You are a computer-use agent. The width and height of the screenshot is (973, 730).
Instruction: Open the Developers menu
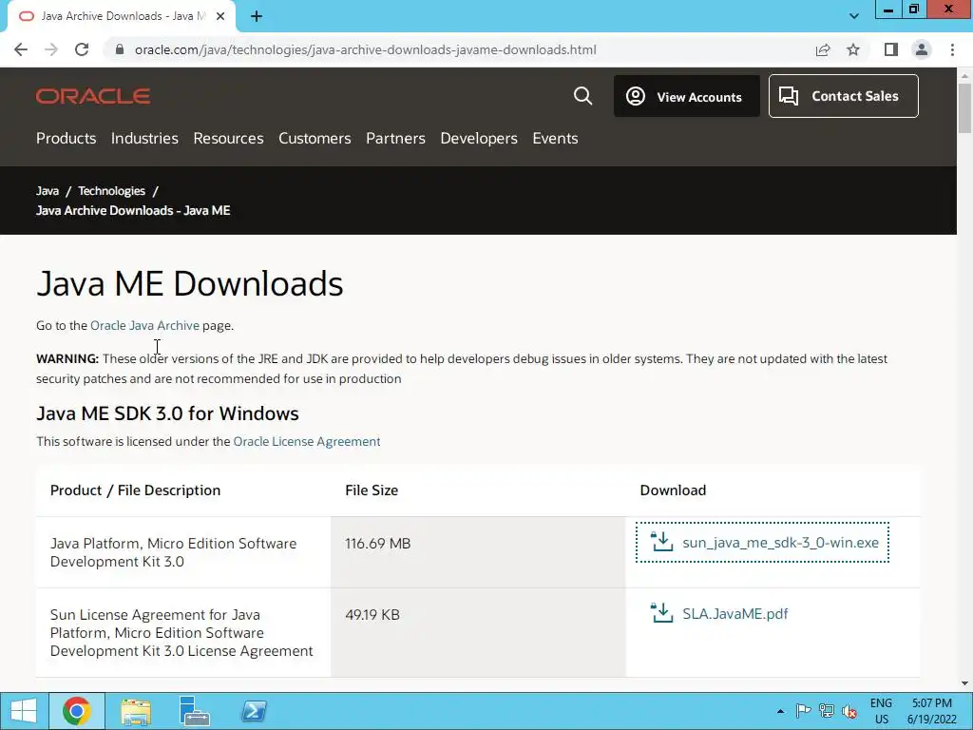479,138
